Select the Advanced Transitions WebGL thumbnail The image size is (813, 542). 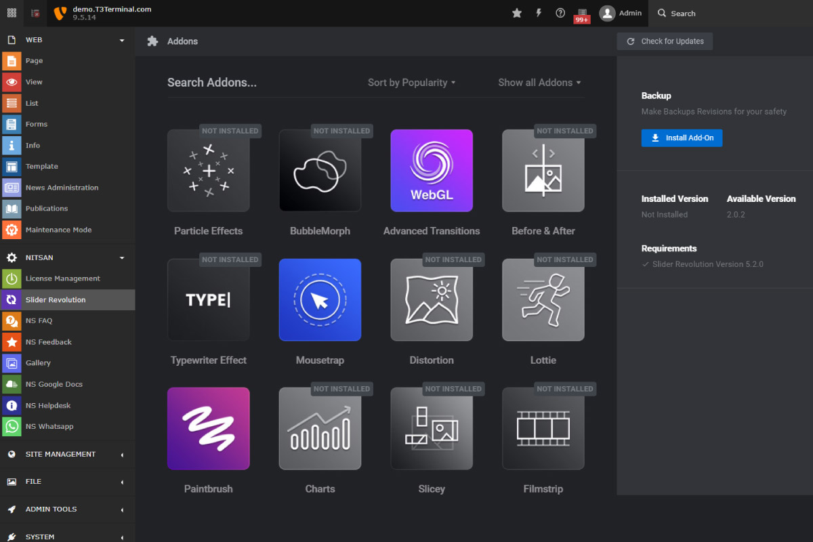pyautogui.click(x=432, y=171)
